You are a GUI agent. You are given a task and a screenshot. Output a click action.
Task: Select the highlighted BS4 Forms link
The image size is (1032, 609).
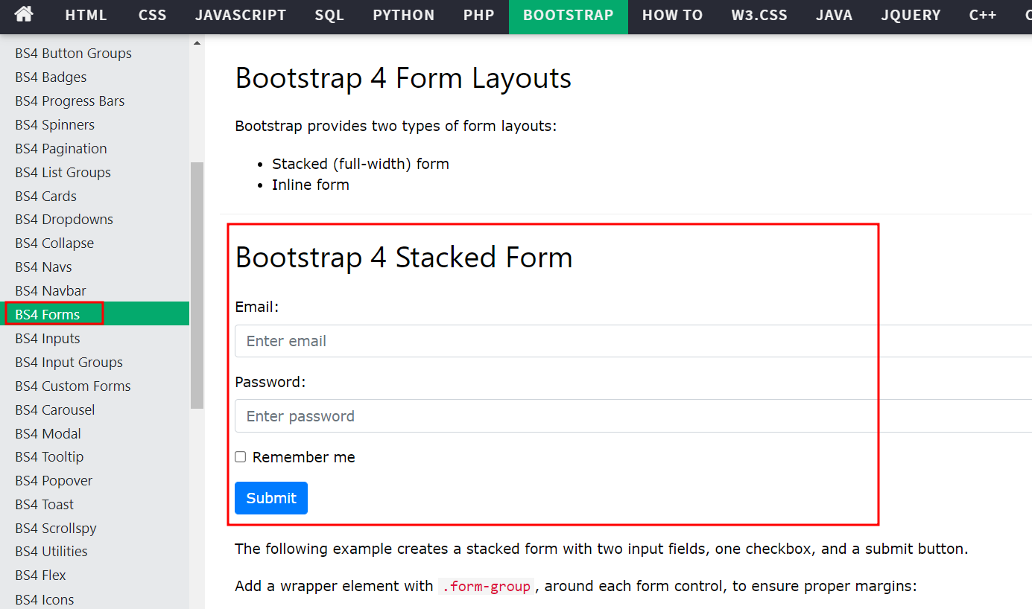point(95,314)
